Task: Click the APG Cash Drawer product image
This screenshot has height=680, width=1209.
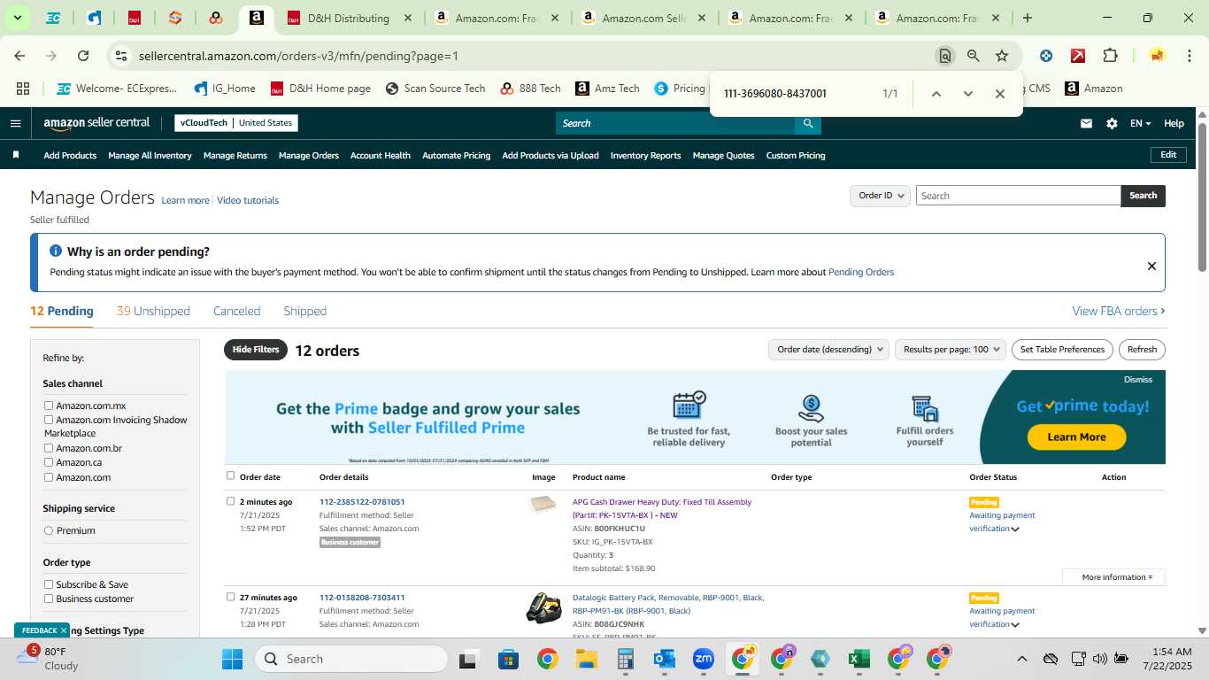Action: click(543, 505)
